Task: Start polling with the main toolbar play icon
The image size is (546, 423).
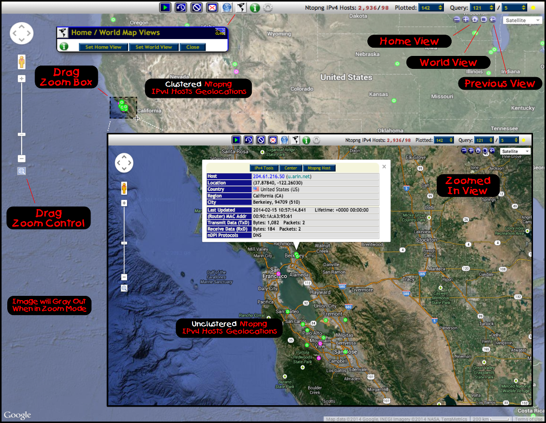Action: [165, 7]
